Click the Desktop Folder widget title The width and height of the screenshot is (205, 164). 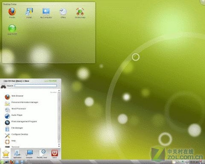(x=10, y=4)
